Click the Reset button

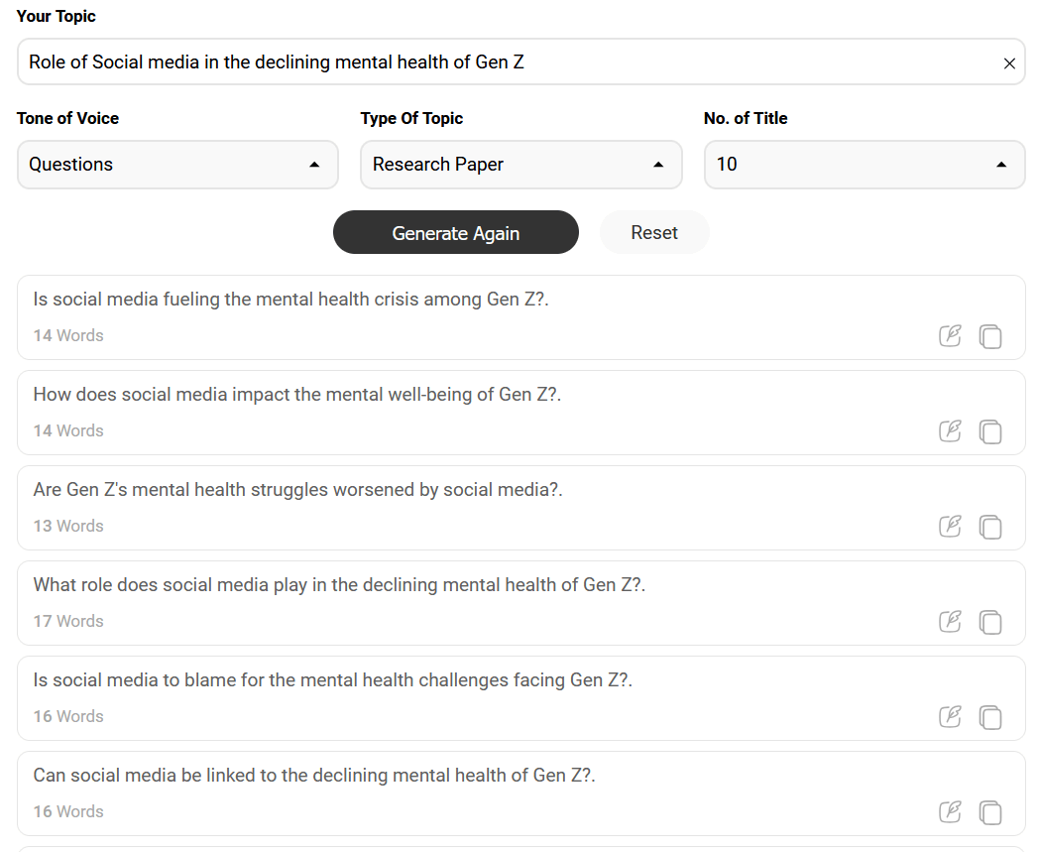[x=654, y=233]
